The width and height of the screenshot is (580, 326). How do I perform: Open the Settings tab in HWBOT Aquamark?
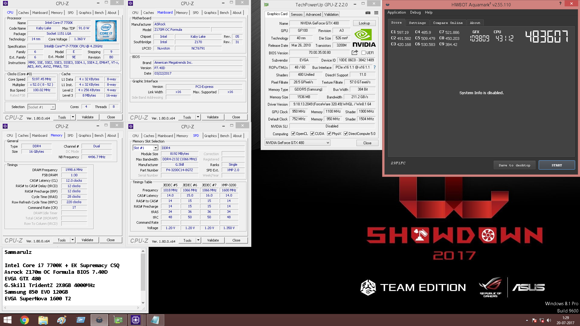[x=417, y=23]
